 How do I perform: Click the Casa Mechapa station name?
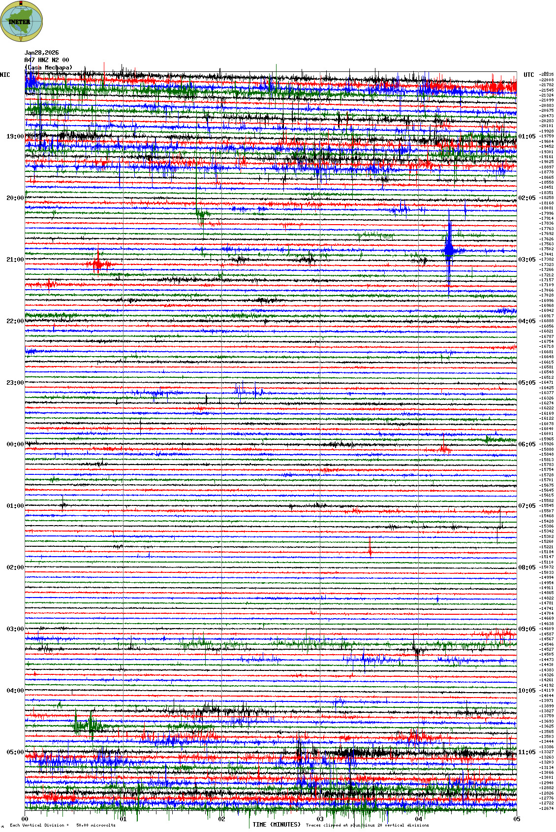tap(49, 67)
